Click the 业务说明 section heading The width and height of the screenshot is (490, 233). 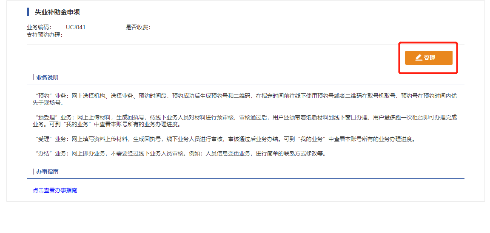pos(48,78)
